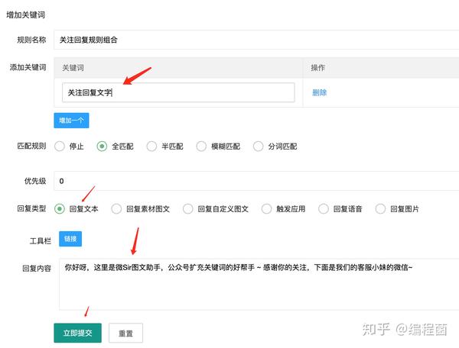Focus the 优先级 input field
Image resolution: width=459 pixels, height=348 pixels.
tap(256, 181)
